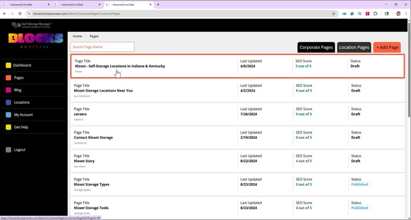This screenshot has width=411, height=220.
Task: Click the yellow Get Help icon
Action: pyautogui.click(x=8, y=127)
